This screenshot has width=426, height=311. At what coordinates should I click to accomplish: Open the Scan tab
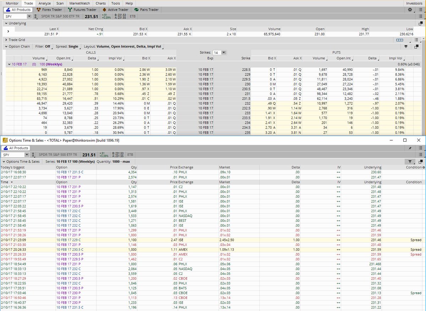(60, 3)
